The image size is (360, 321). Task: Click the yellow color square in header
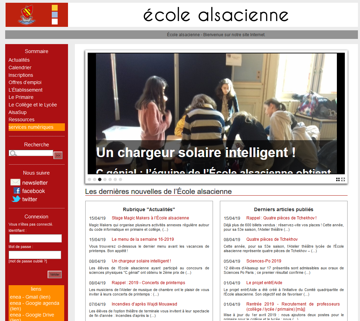(x=55, y=8)
